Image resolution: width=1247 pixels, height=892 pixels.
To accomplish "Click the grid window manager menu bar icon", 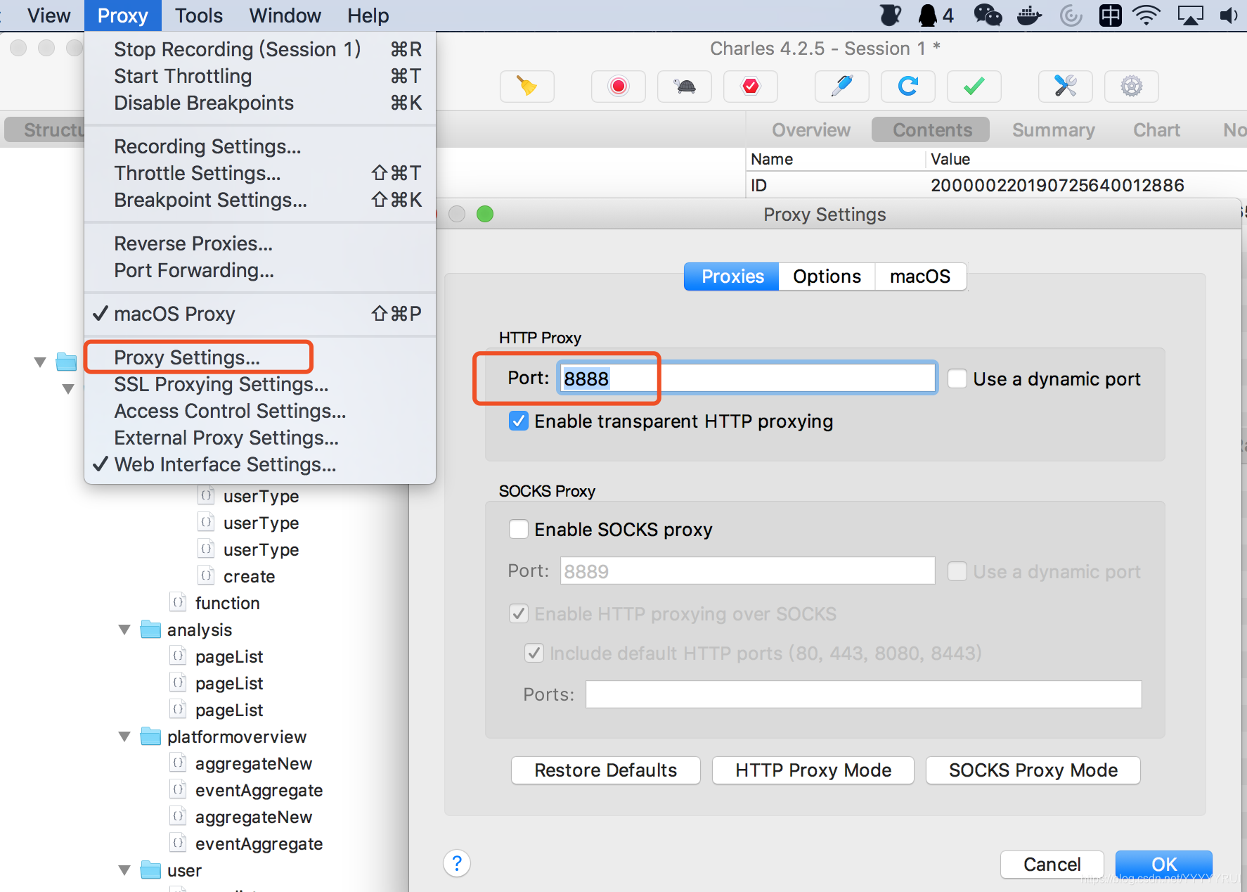I will coord(1110,15).
